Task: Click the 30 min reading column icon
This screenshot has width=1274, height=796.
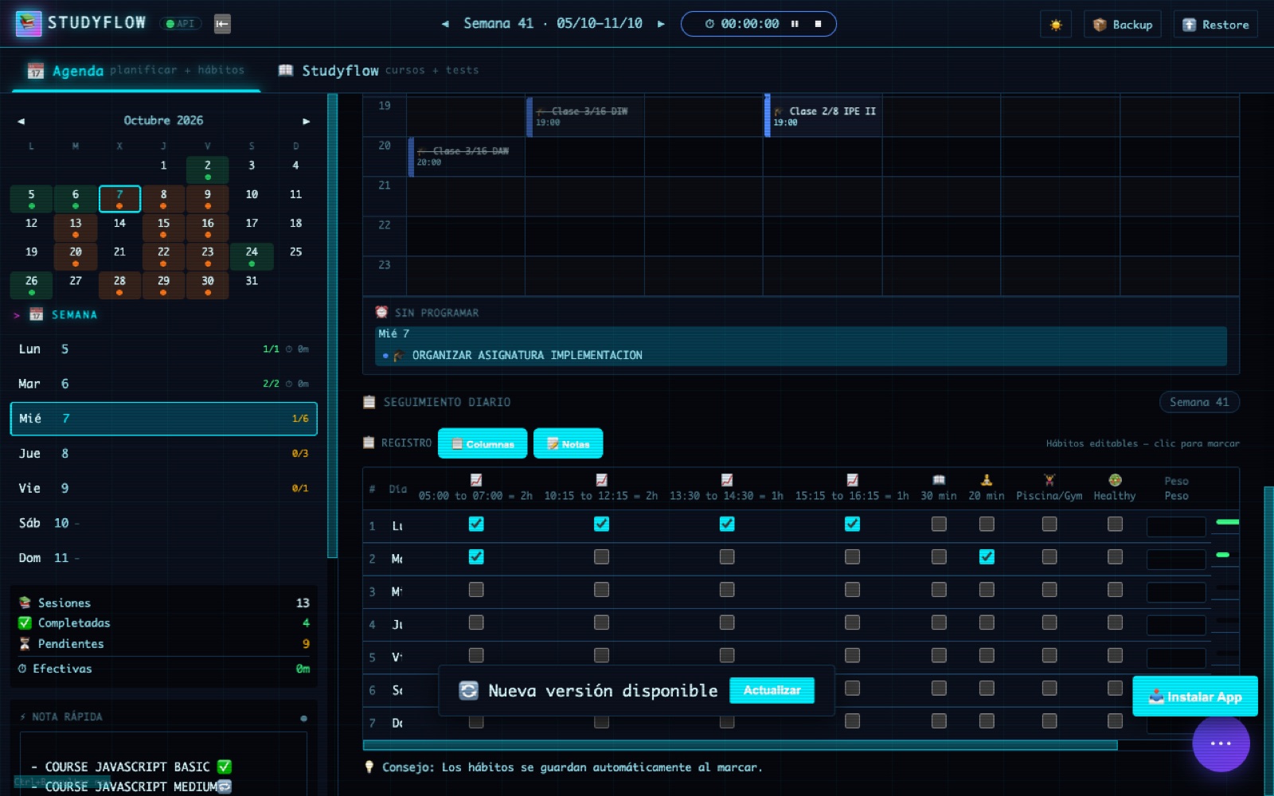Action: click(939, 480)
